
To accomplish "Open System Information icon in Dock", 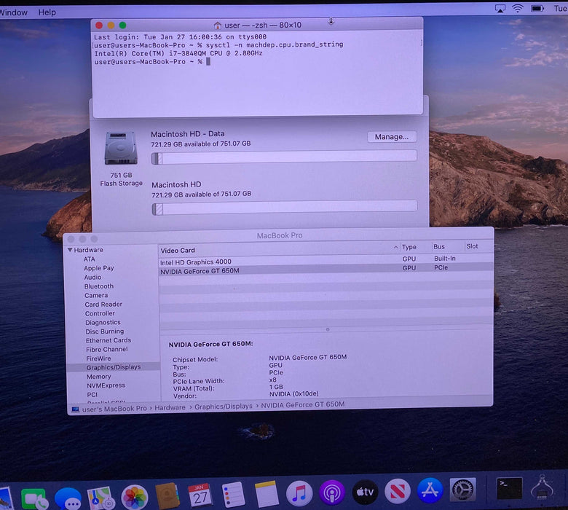I will 542,487.
